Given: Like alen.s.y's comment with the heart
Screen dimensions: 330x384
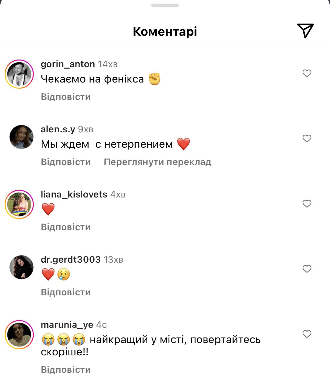Looking at the screenshot, I should (x=307, y=139).
